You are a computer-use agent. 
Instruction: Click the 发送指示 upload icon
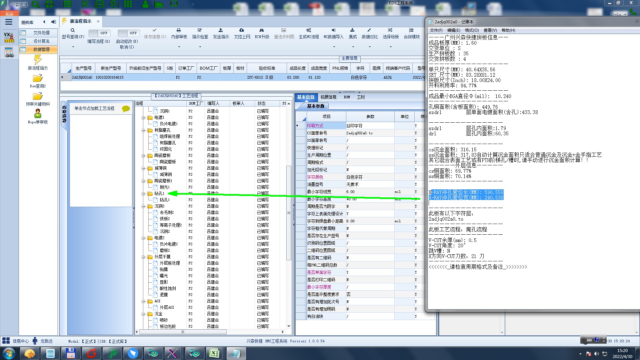point(221,30)
